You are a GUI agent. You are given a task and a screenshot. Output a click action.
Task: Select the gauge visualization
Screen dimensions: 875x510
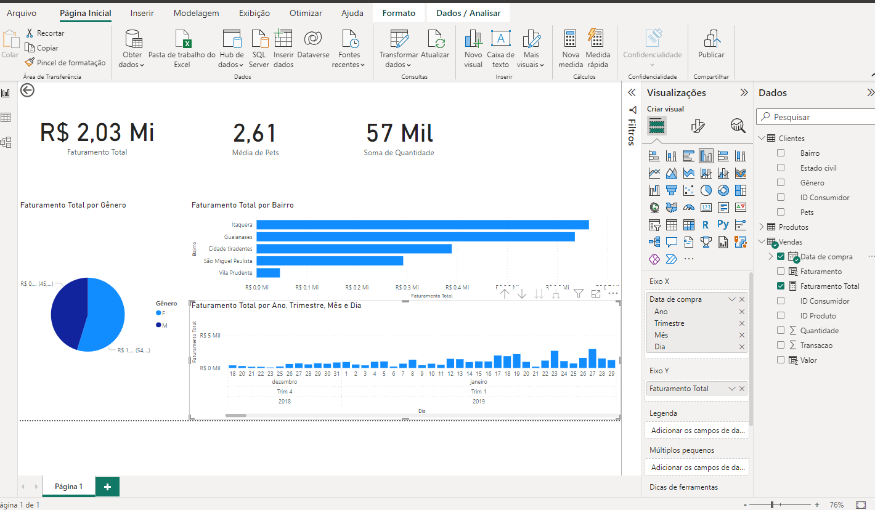(689, 208)
